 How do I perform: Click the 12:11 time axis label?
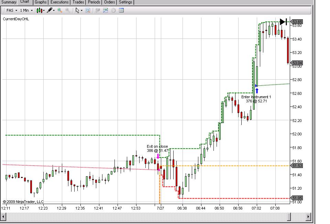click(x=6, y=208)
